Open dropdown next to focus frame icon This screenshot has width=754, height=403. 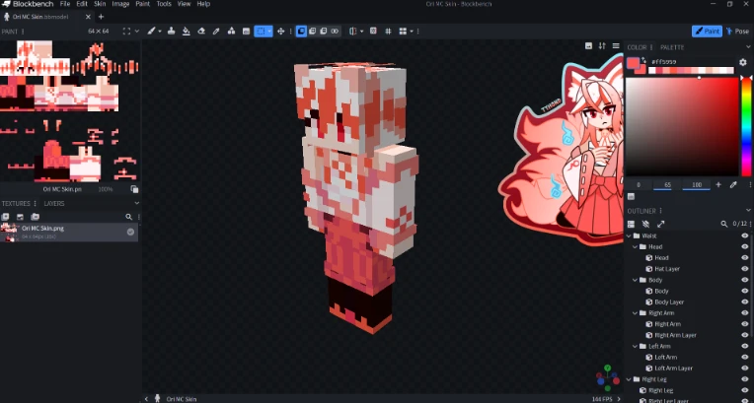point(137,32)
